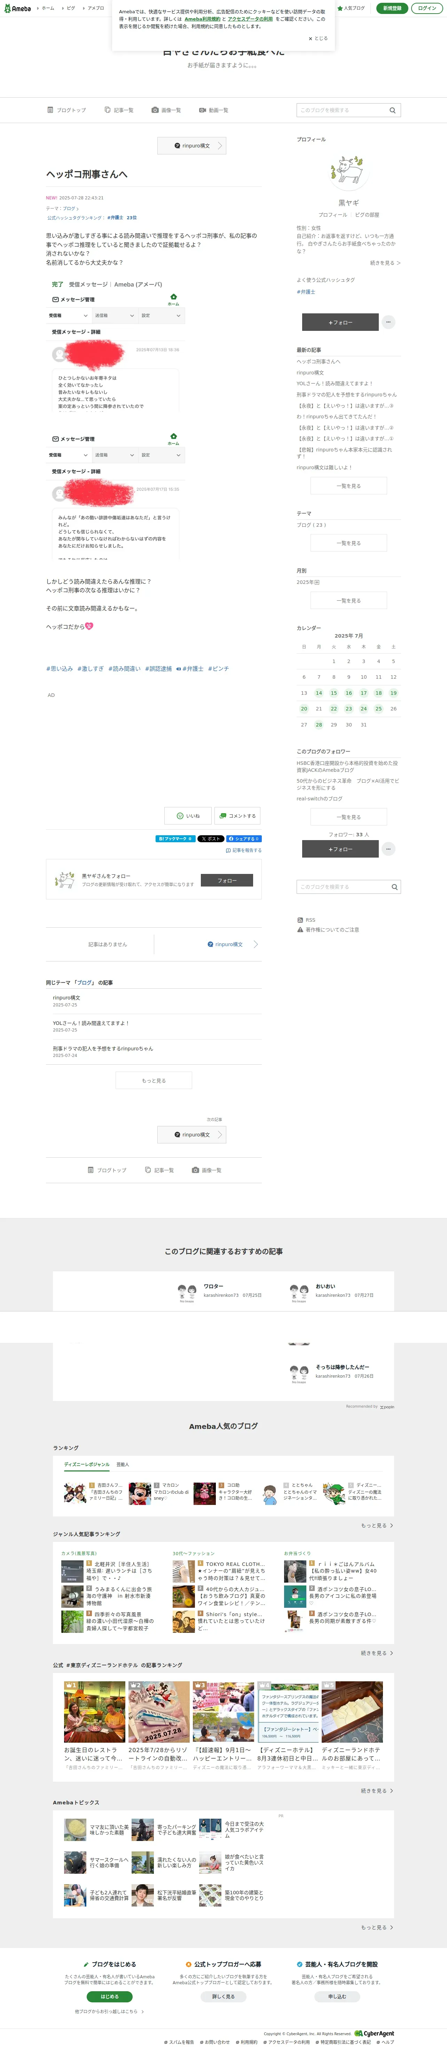The width and height of the screenshot is (447, 2047).
Task: Open the 2025年7/28からリゾートライン ranking thumbnail
Action: (x=159, y=1712)
